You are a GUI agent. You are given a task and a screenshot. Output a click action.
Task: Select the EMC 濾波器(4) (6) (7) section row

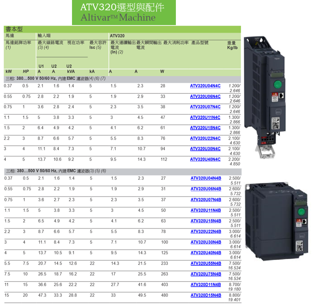[x=122, y=79]
